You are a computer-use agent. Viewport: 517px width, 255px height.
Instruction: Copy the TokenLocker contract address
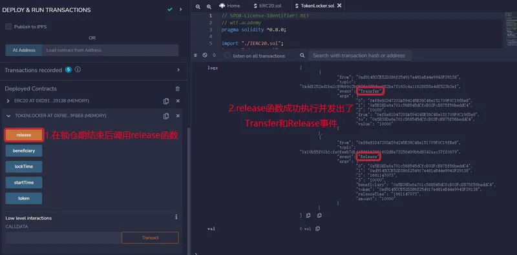pos(166,116)
